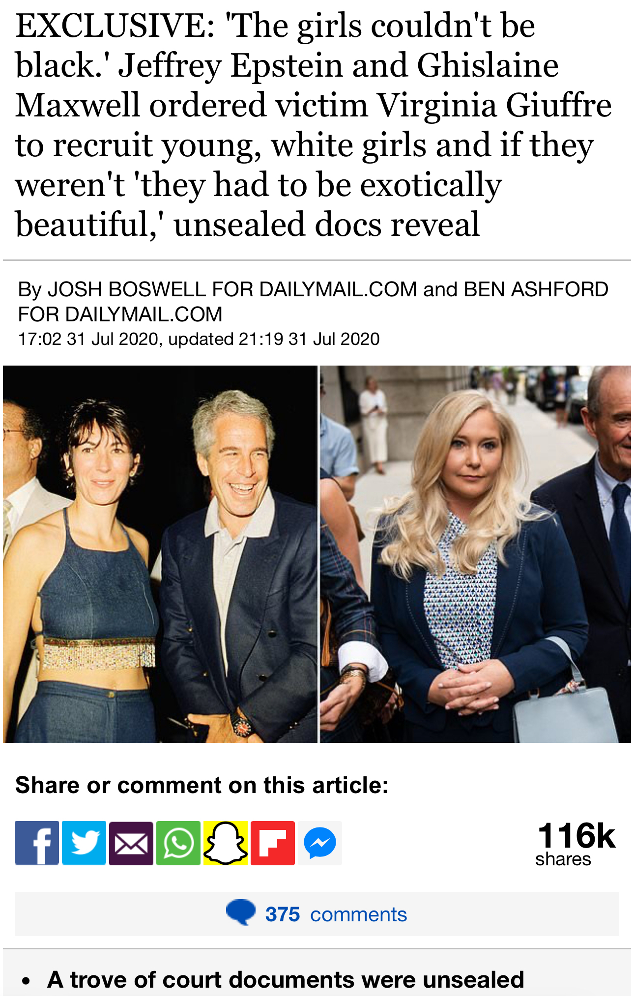Click 'Share or comment on this article' heading
Viewport: 634px width, 996px height.
tap(202, 785)
